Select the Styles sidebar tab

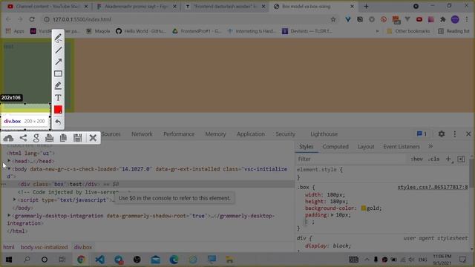pos(307,147)
